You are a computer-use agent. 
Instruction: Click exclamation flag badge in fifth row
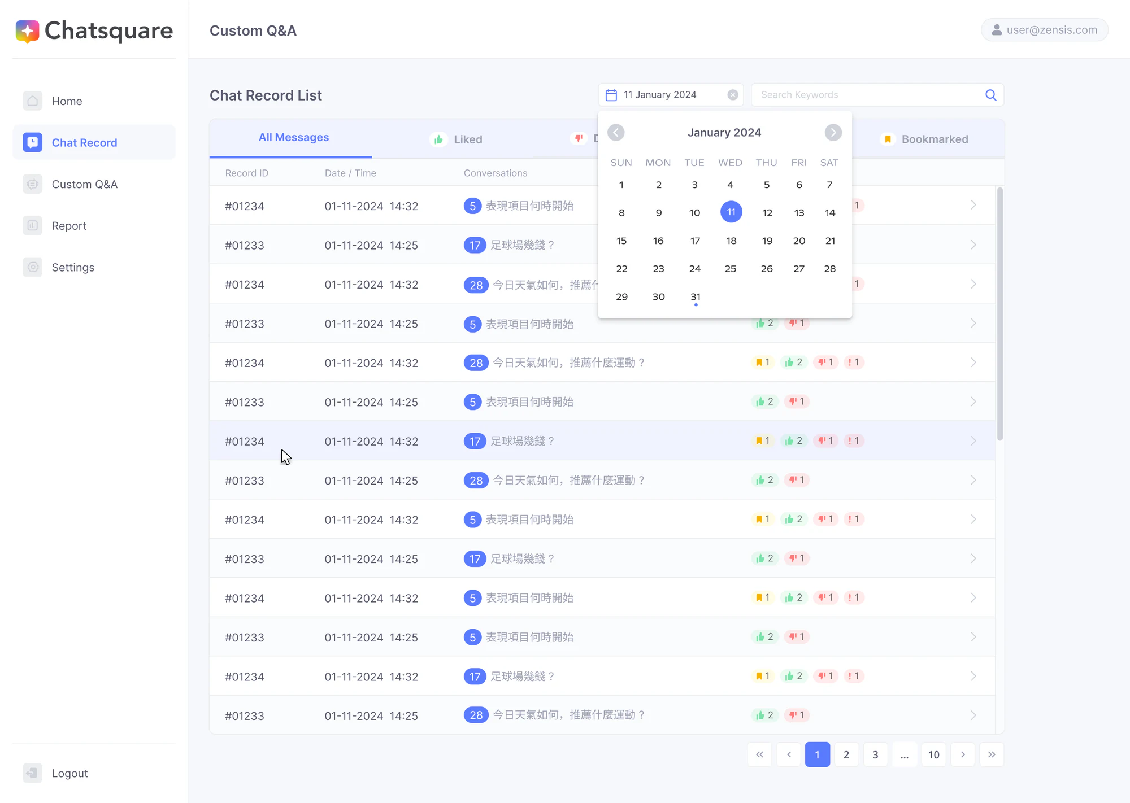tap(854, 363)
